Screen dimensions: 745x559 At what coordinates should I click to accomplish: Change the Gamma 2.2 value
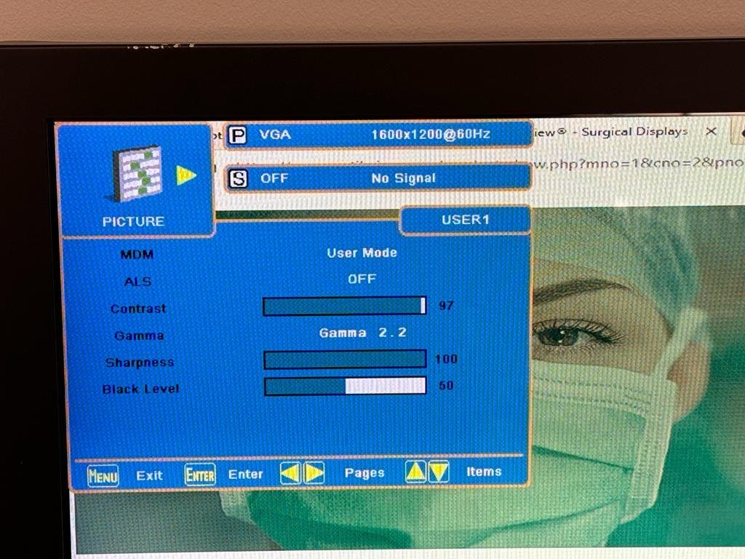[363, 333]
